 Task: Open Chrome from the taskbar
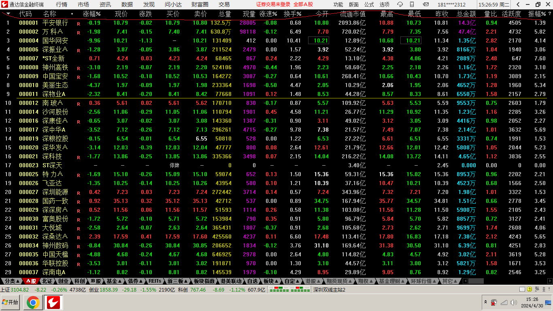pos(33,302)
